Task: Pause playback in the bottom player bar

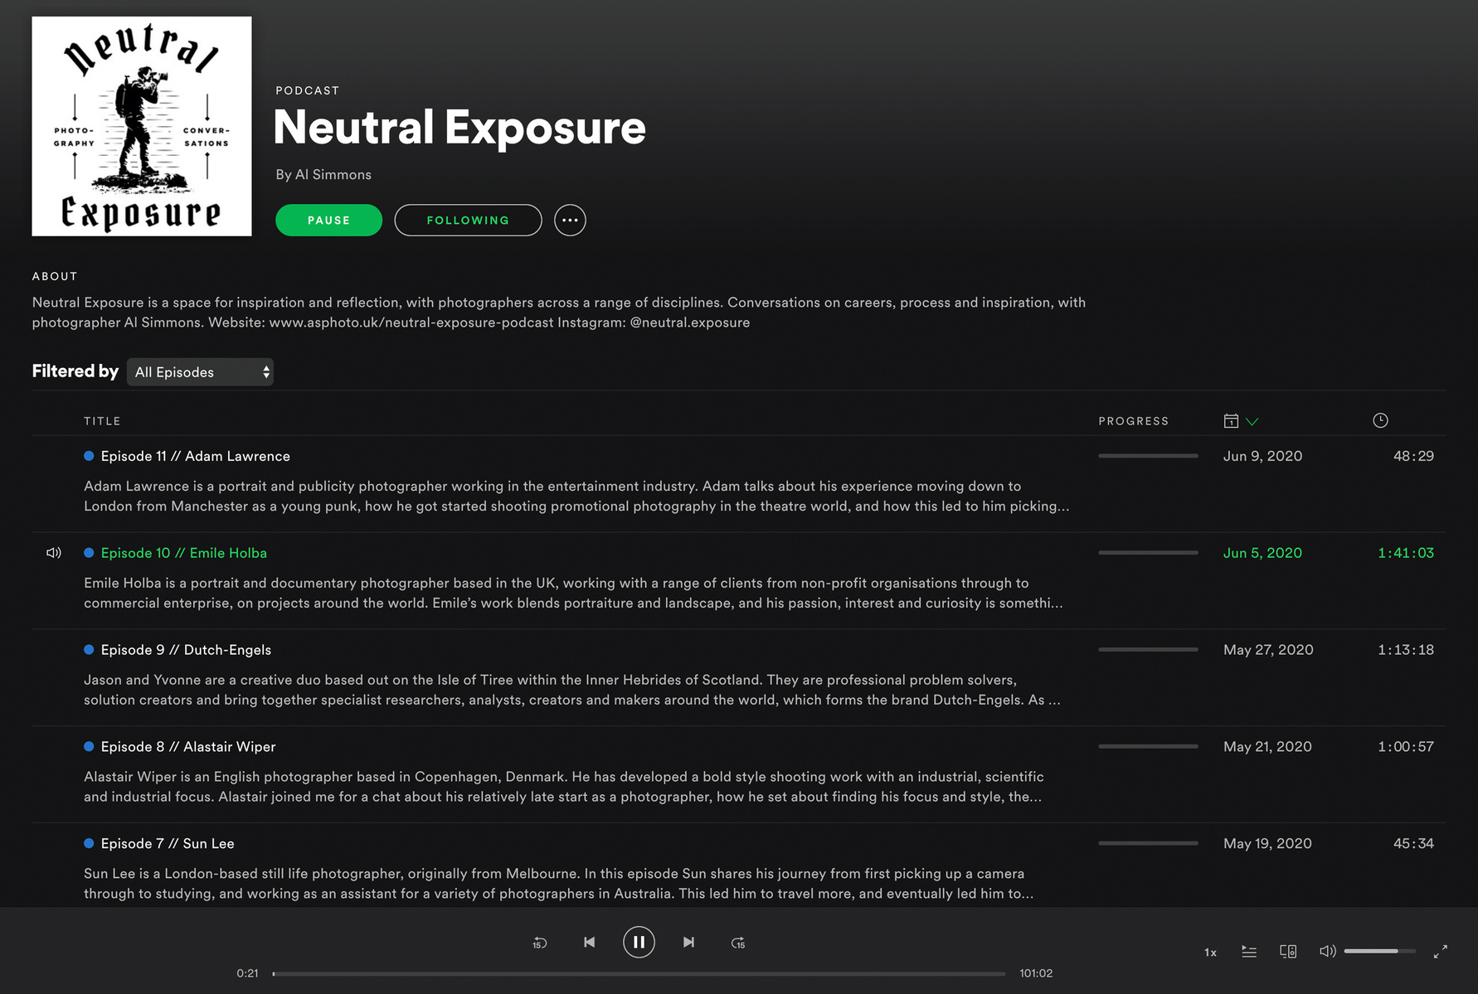Action: (x=639, y=943)
